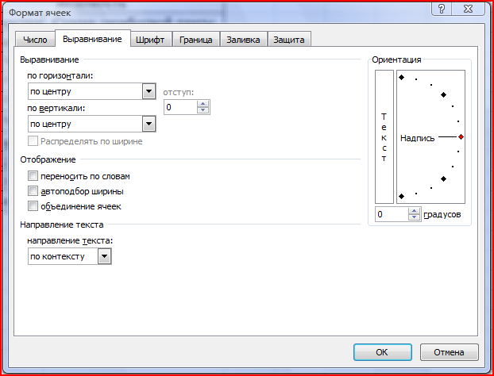Switch to the Число tab
The height and width of the screenshot is (376, 494).
(x=35, y=40)
